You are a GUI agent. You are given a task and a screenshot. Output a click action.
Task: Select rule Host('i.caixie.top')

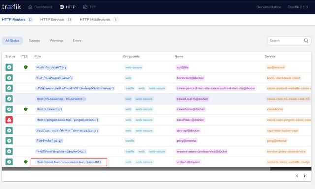click(x=49, y=109)
